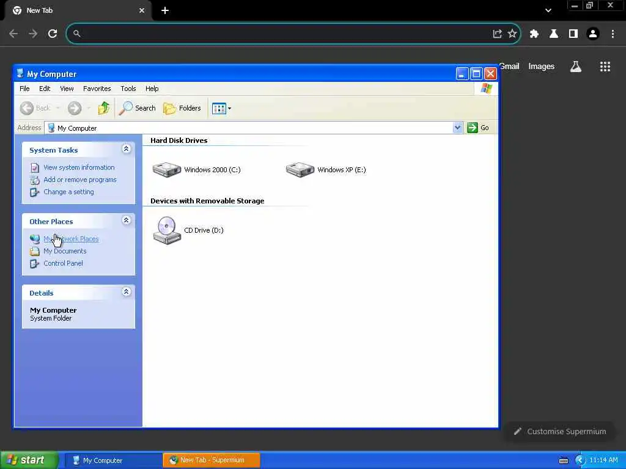Select the New Tab browser tab
626x469 pixels.
pos(78,10)
